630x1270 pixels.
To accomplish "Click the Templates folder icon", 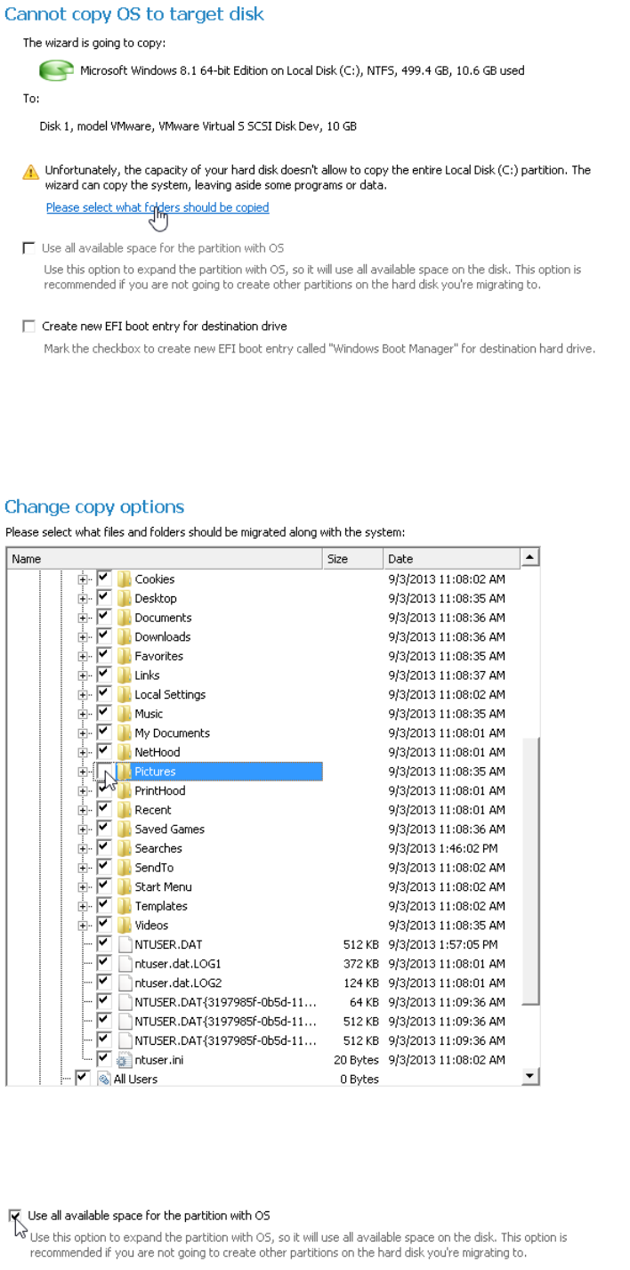I will point(125,906).
